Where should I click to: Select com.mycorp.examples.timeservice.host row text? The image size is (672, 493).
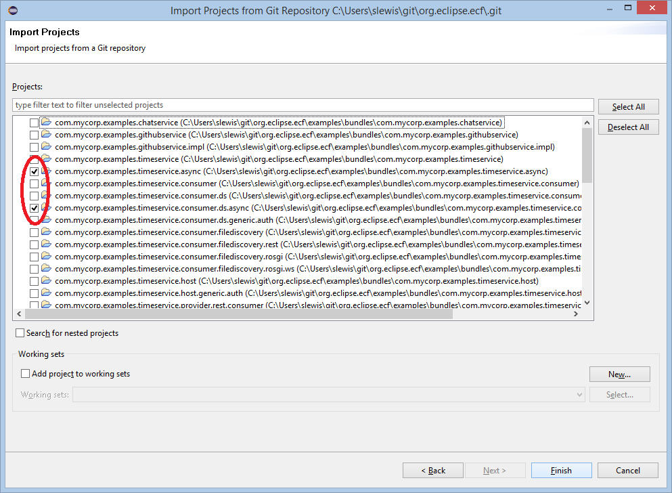pyautogui.click(x=296, y=281)
